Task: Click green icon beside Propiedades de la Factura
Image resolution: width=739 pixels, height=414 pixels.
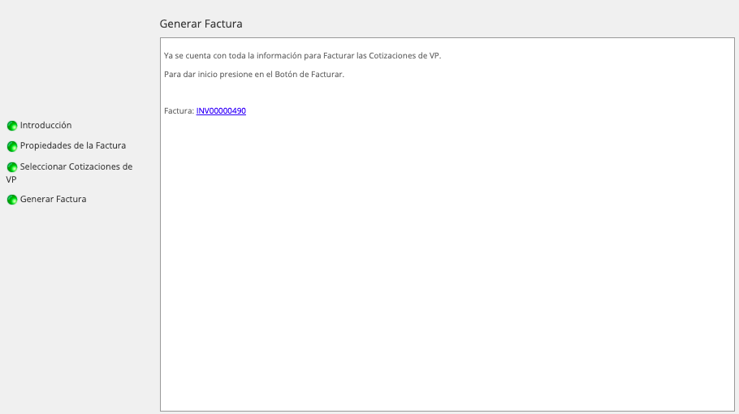Action: click(x=12, y=146)
